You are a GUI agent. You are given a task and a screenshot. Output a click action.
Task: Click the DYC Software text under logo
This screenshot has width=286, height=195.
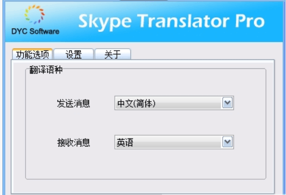pyautogui.click(x=35, y=31)
